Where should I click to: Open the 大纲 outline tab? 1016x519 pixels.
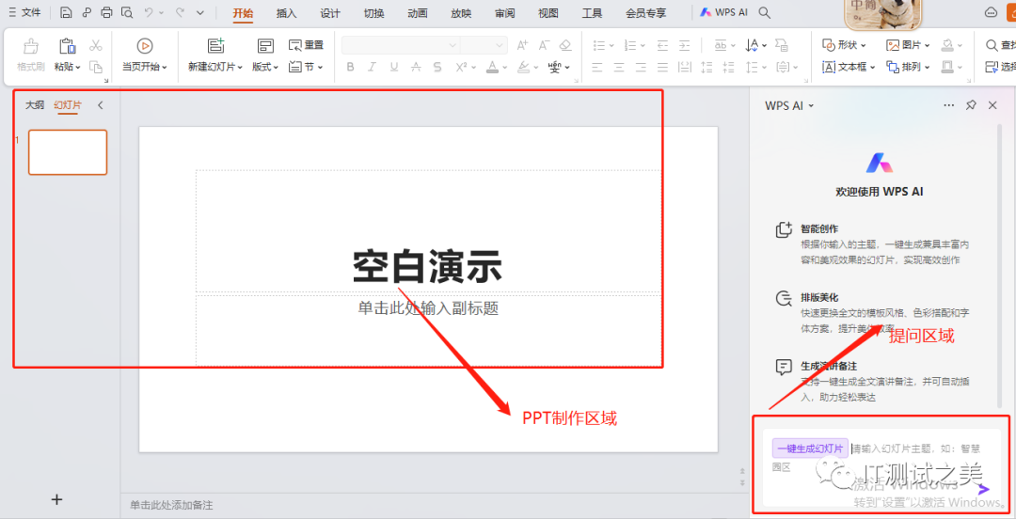pyautogui.click(x=35, y=105)
